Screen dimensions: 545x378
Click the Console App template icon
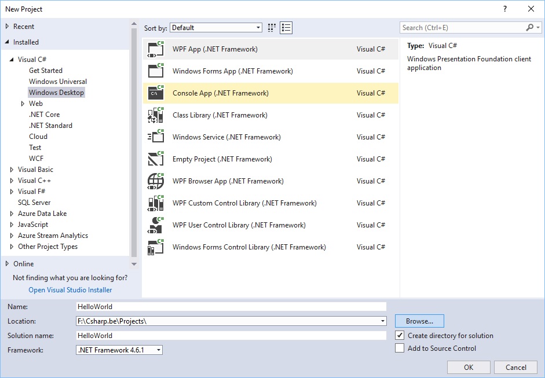click(x=156, y=93)
